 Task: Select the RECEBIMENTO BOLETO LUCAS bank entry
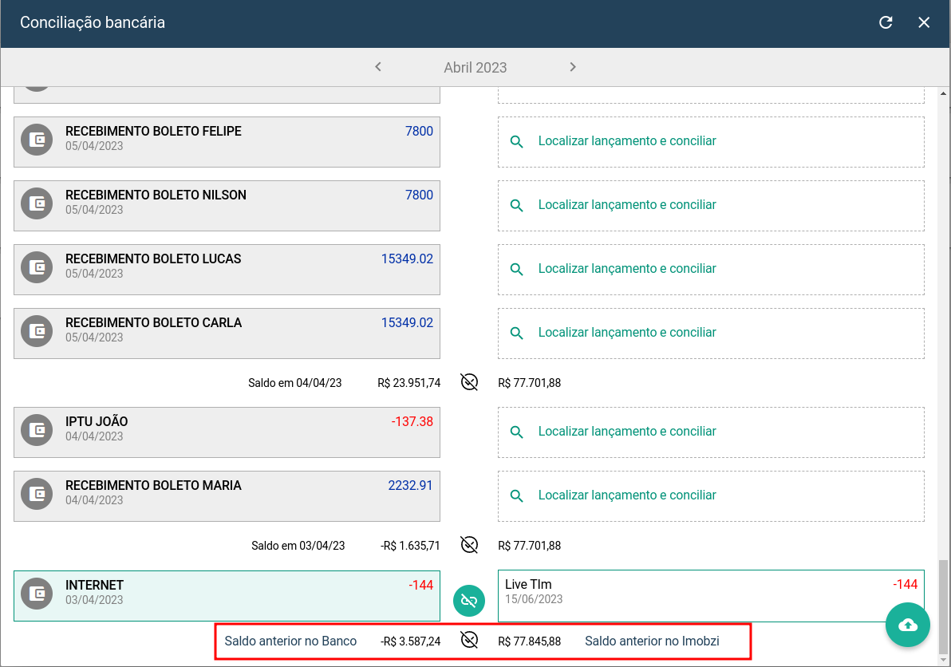coord(227,270)
